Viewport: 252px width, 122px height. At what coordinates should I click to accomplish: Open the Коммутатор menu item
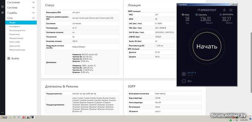pos(14,34)
